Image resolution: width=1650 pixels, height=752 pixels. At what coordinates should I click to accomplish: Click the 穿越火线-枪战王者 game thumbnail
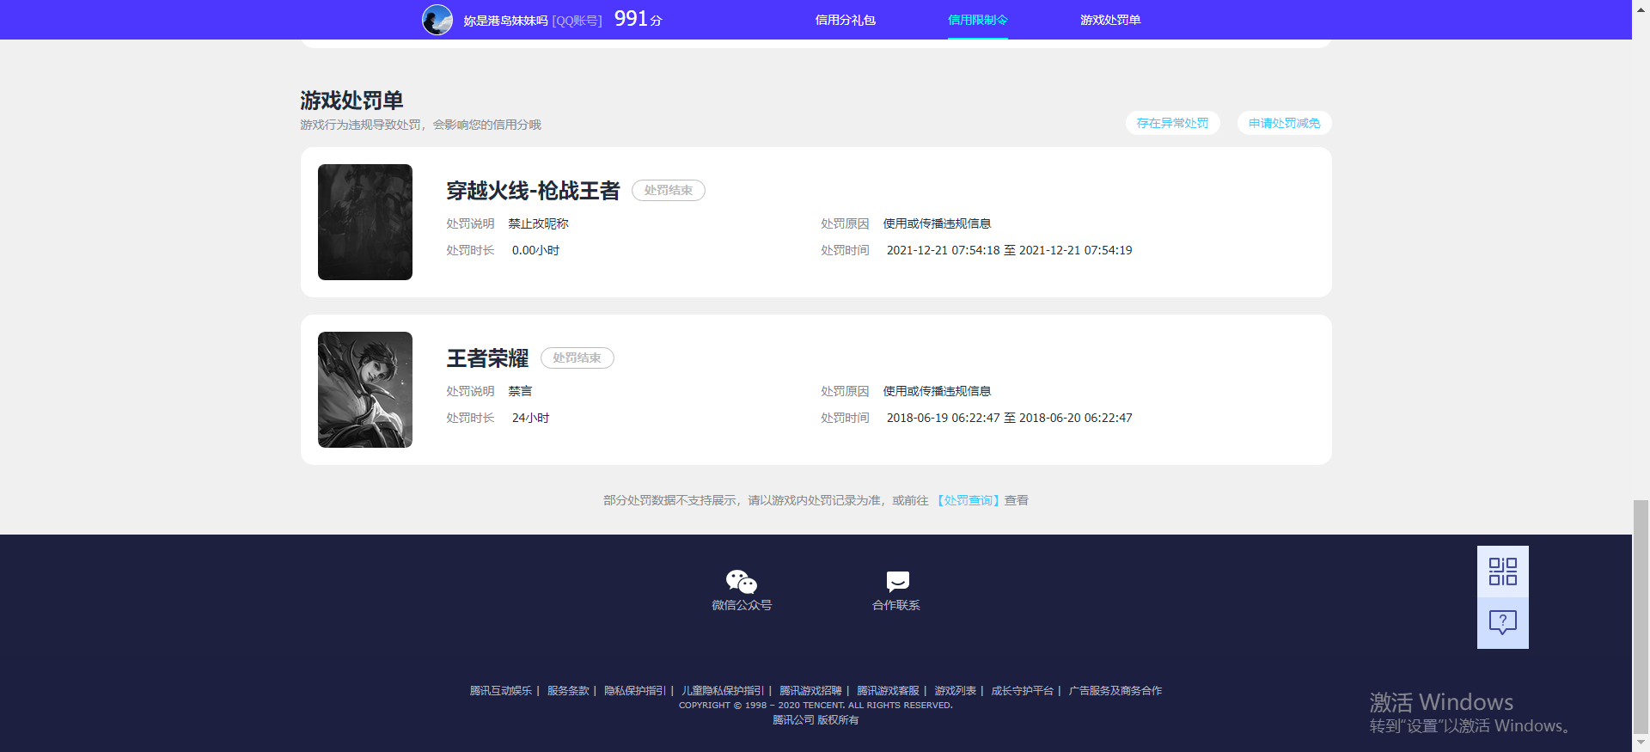pyautogui.click(x=365, y=222)
